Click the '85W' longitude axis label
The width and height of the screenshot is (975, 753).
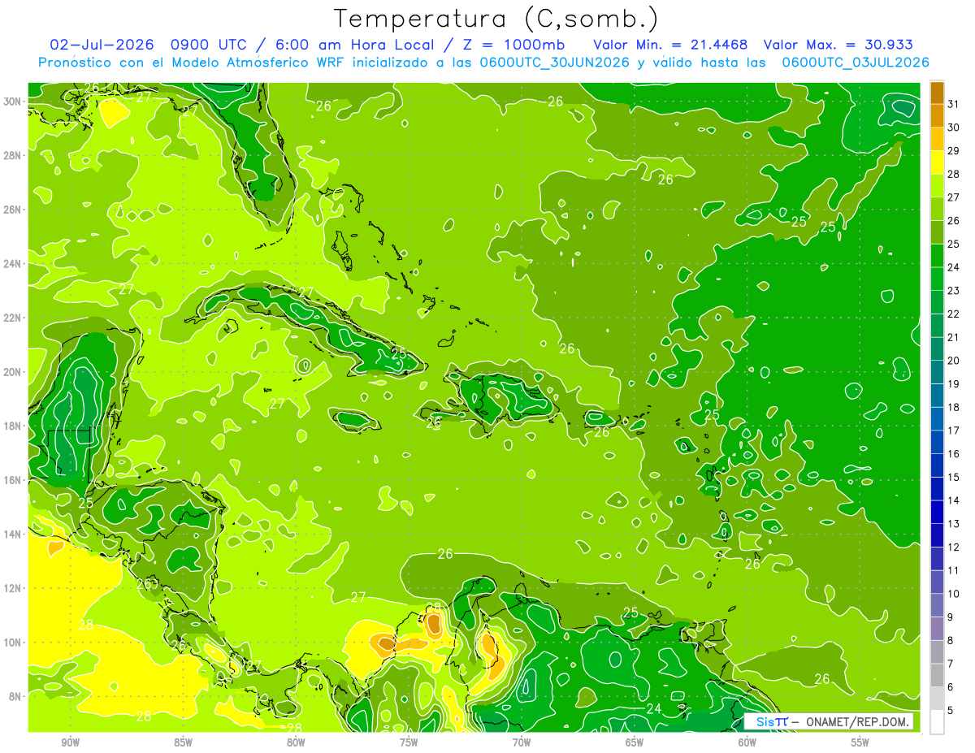click(183, 742)
